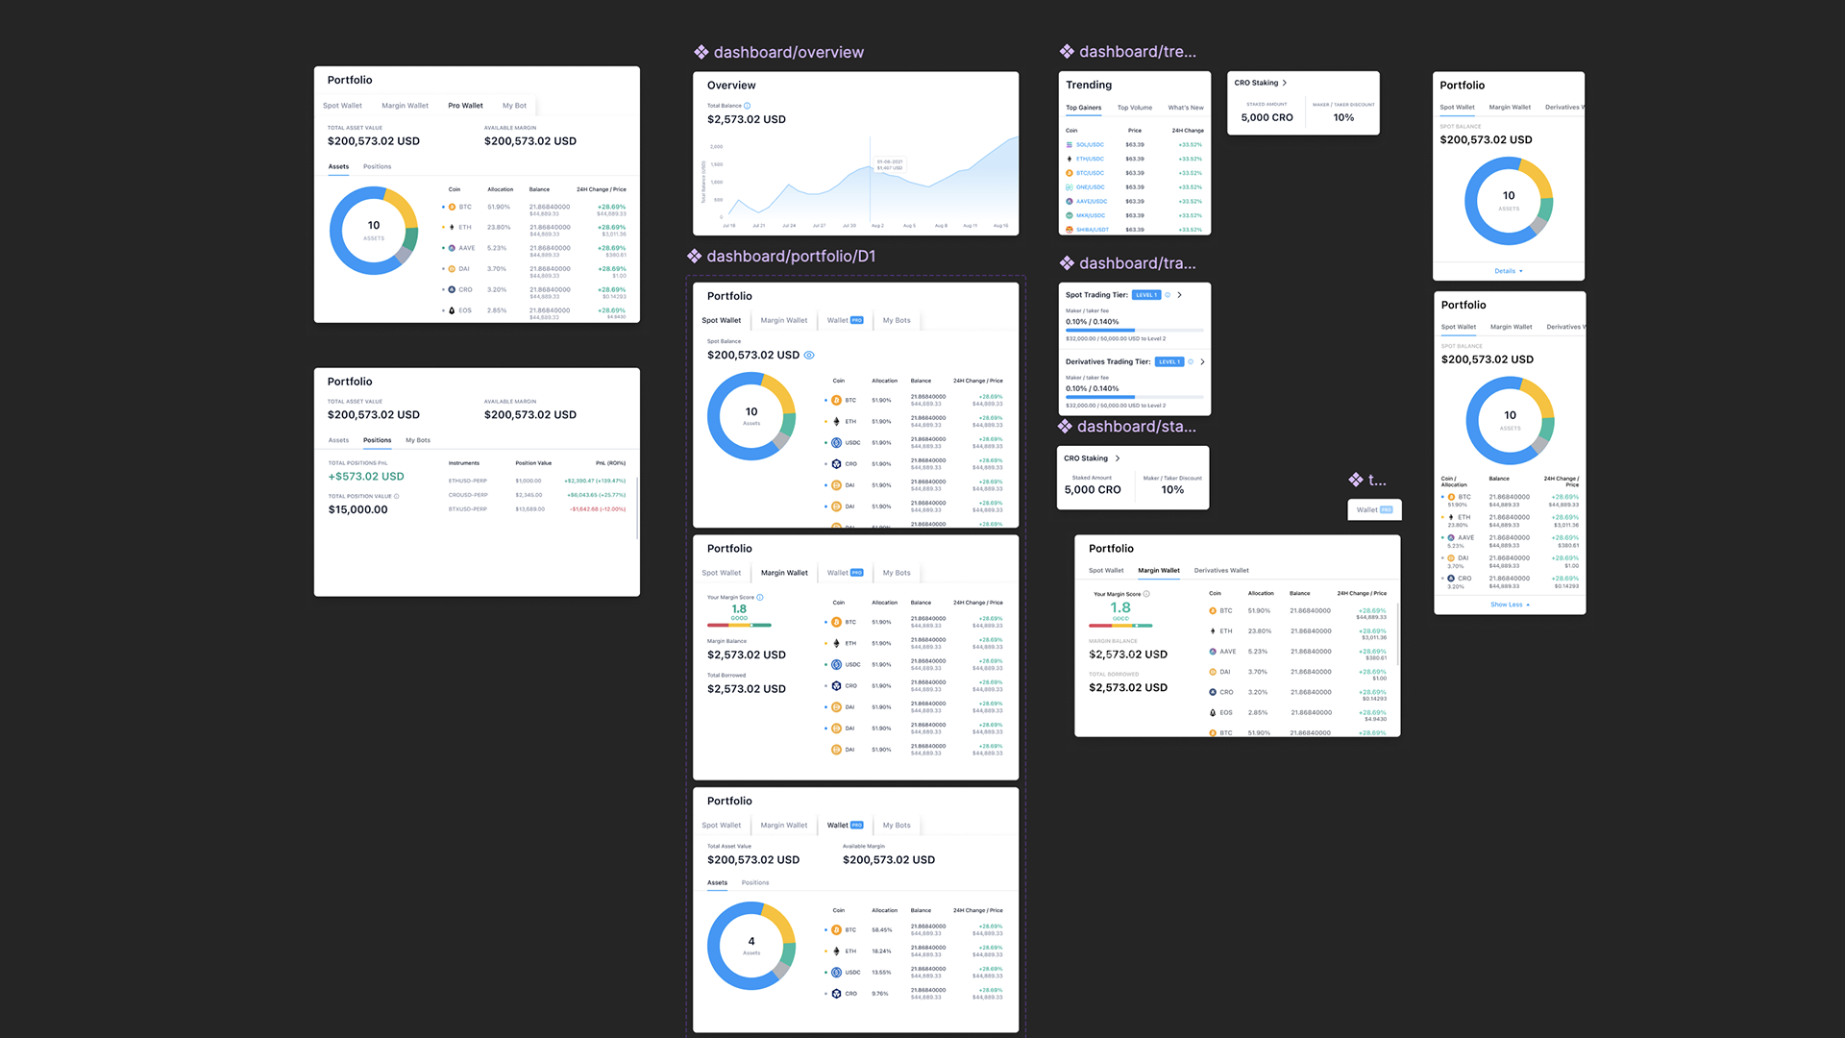This screenshot has height=1038, width=1845.
Task: Click the SOL/USDC coin icon in Trending
Action: click(1070, 145)
